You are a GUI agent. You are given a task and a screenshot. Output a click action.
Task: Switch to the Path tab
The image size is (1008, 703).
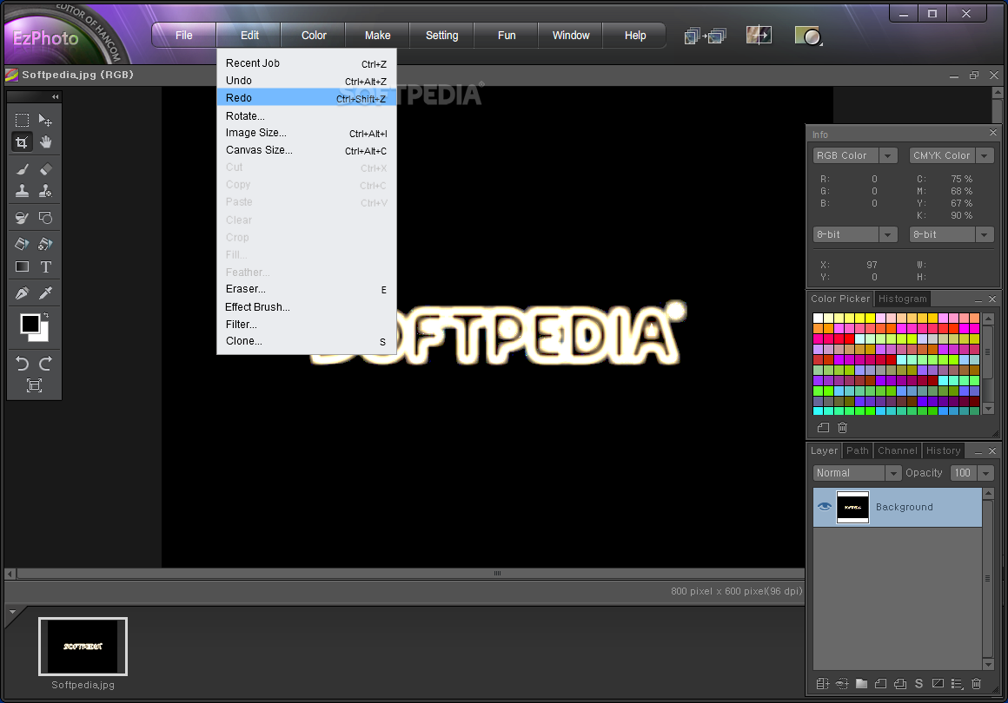[x=858, y=450]
